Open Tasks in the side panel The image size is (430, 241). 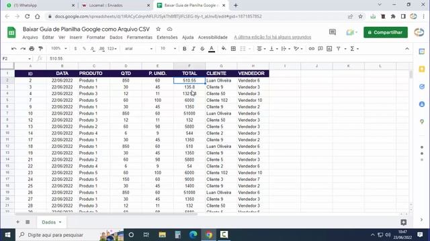(x=422, y=86)
